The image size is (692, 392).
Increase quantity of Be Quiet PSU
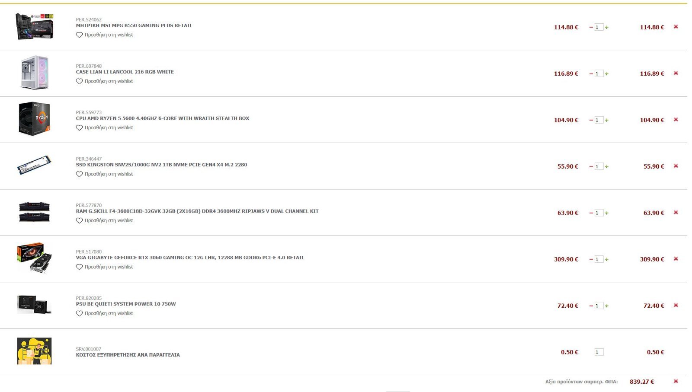pyautogui.click(x=607, y=306)
